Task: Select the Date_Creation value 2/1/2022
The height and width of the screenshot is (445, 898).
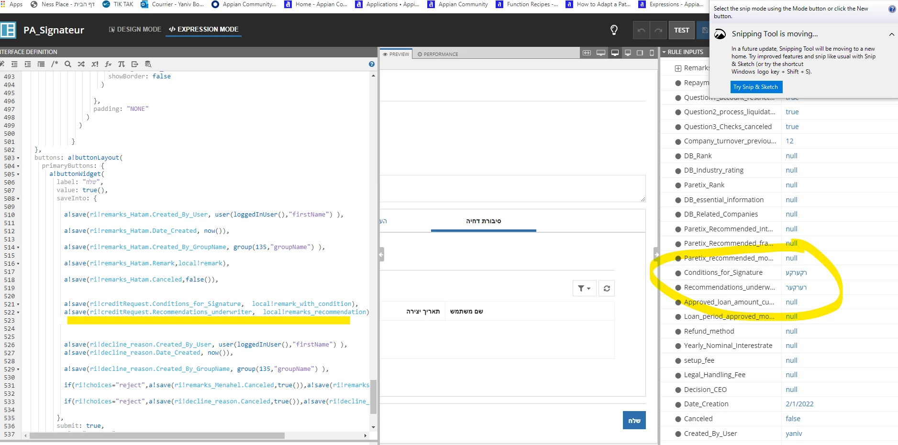Action: click(799, 404)
